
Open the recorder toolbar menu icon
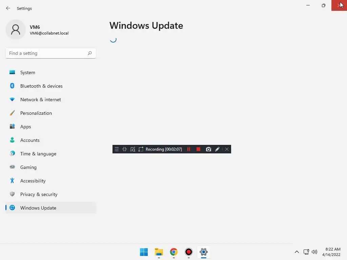point(117,149)
